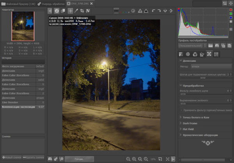Switch to the Raw tools tab

(209, 54)
